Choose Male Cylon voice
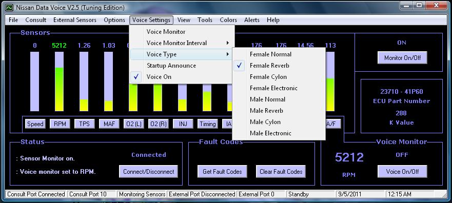The width and height of the screenshot is (452, 203). (279, 121)
